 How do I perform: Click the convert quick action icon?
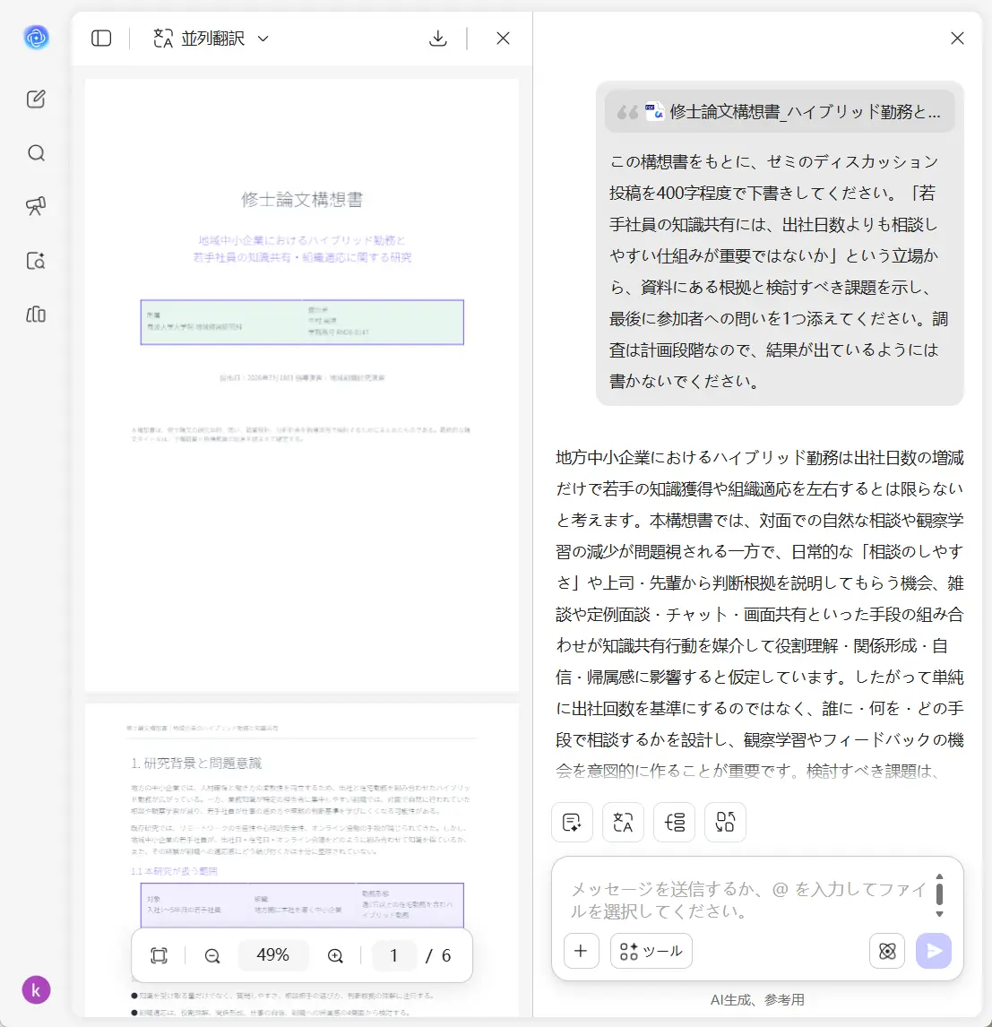[x=725, y=822]
